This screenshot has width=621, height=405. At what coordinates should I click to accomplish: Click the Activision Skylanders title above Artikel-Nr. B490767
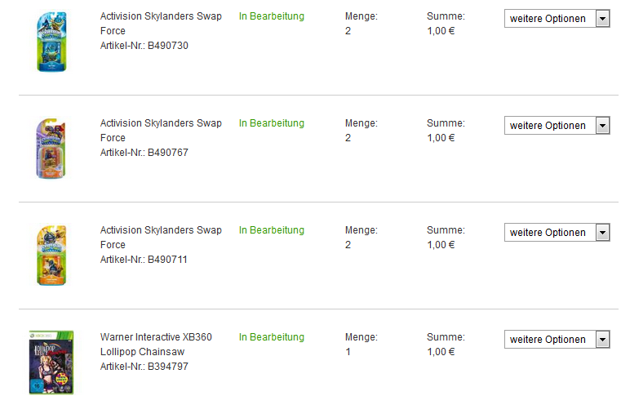161,131
